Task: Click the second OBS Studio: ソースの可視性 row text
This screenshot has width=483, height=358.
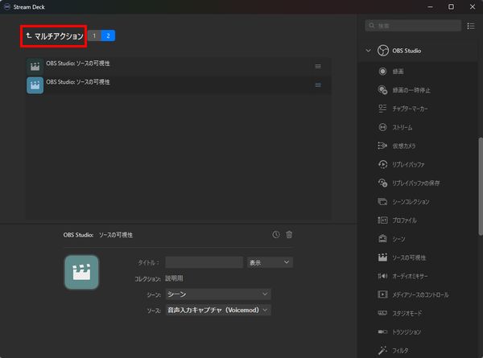Action: [78, 82]
